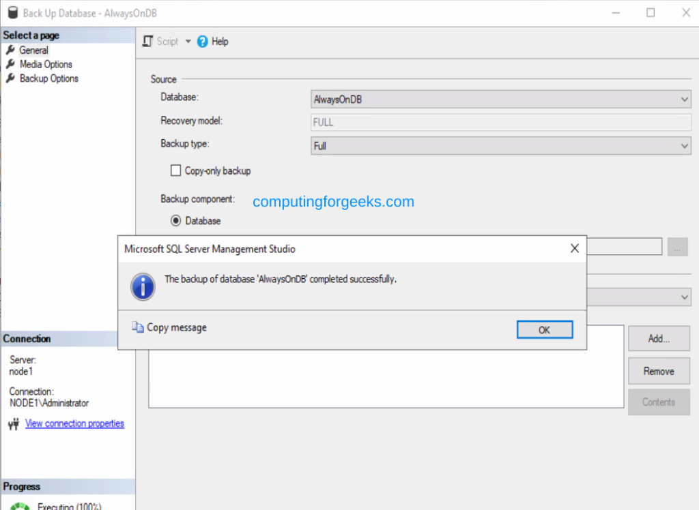Select the Database backup component radio button
This screenshot has height=510, width=699.
pos(176,220)
